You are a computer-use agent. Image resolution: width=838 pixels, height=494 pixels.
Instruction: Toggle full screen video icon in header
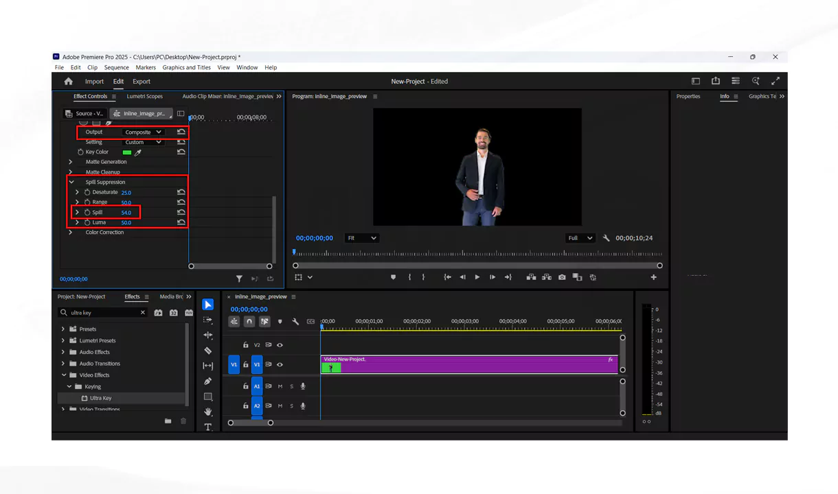coord(775,81)
